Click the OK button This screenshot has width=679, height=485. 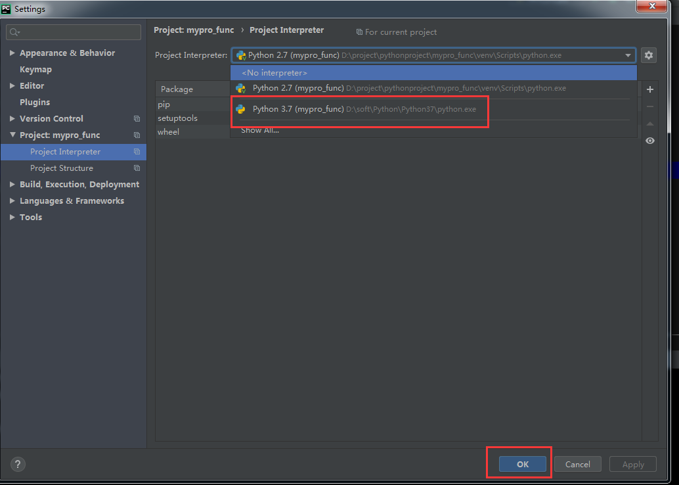click(522, 464)
